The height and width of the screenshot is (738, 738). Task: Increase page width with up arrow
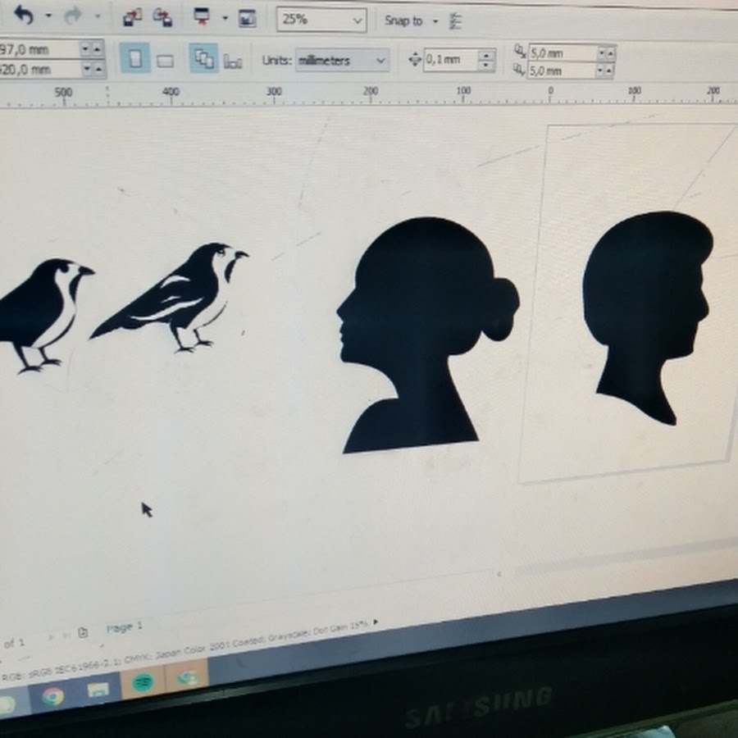[x=97, y=48]
